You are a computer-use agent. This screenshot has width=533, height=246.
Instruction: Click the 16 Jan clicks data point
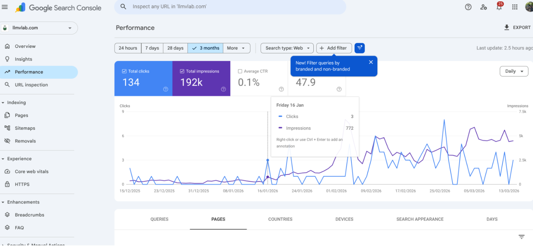tap(267, 160)
